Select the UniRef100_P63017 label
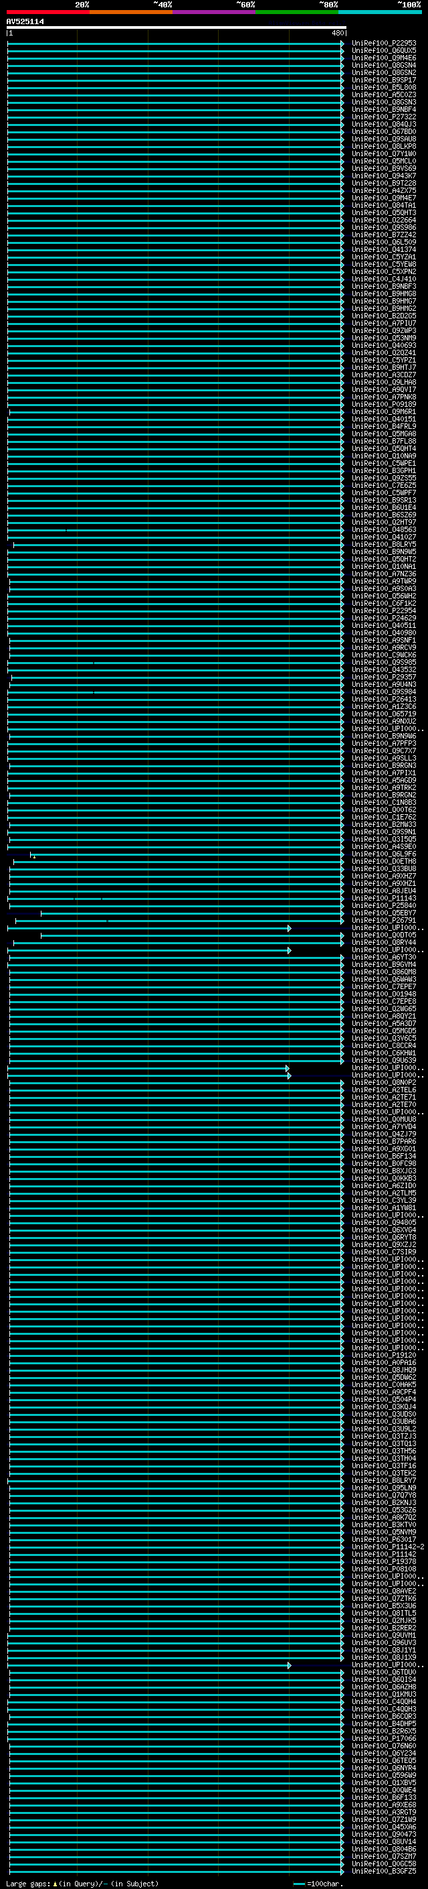This screenshot has height=1889, width=428. coord(383,1539)
